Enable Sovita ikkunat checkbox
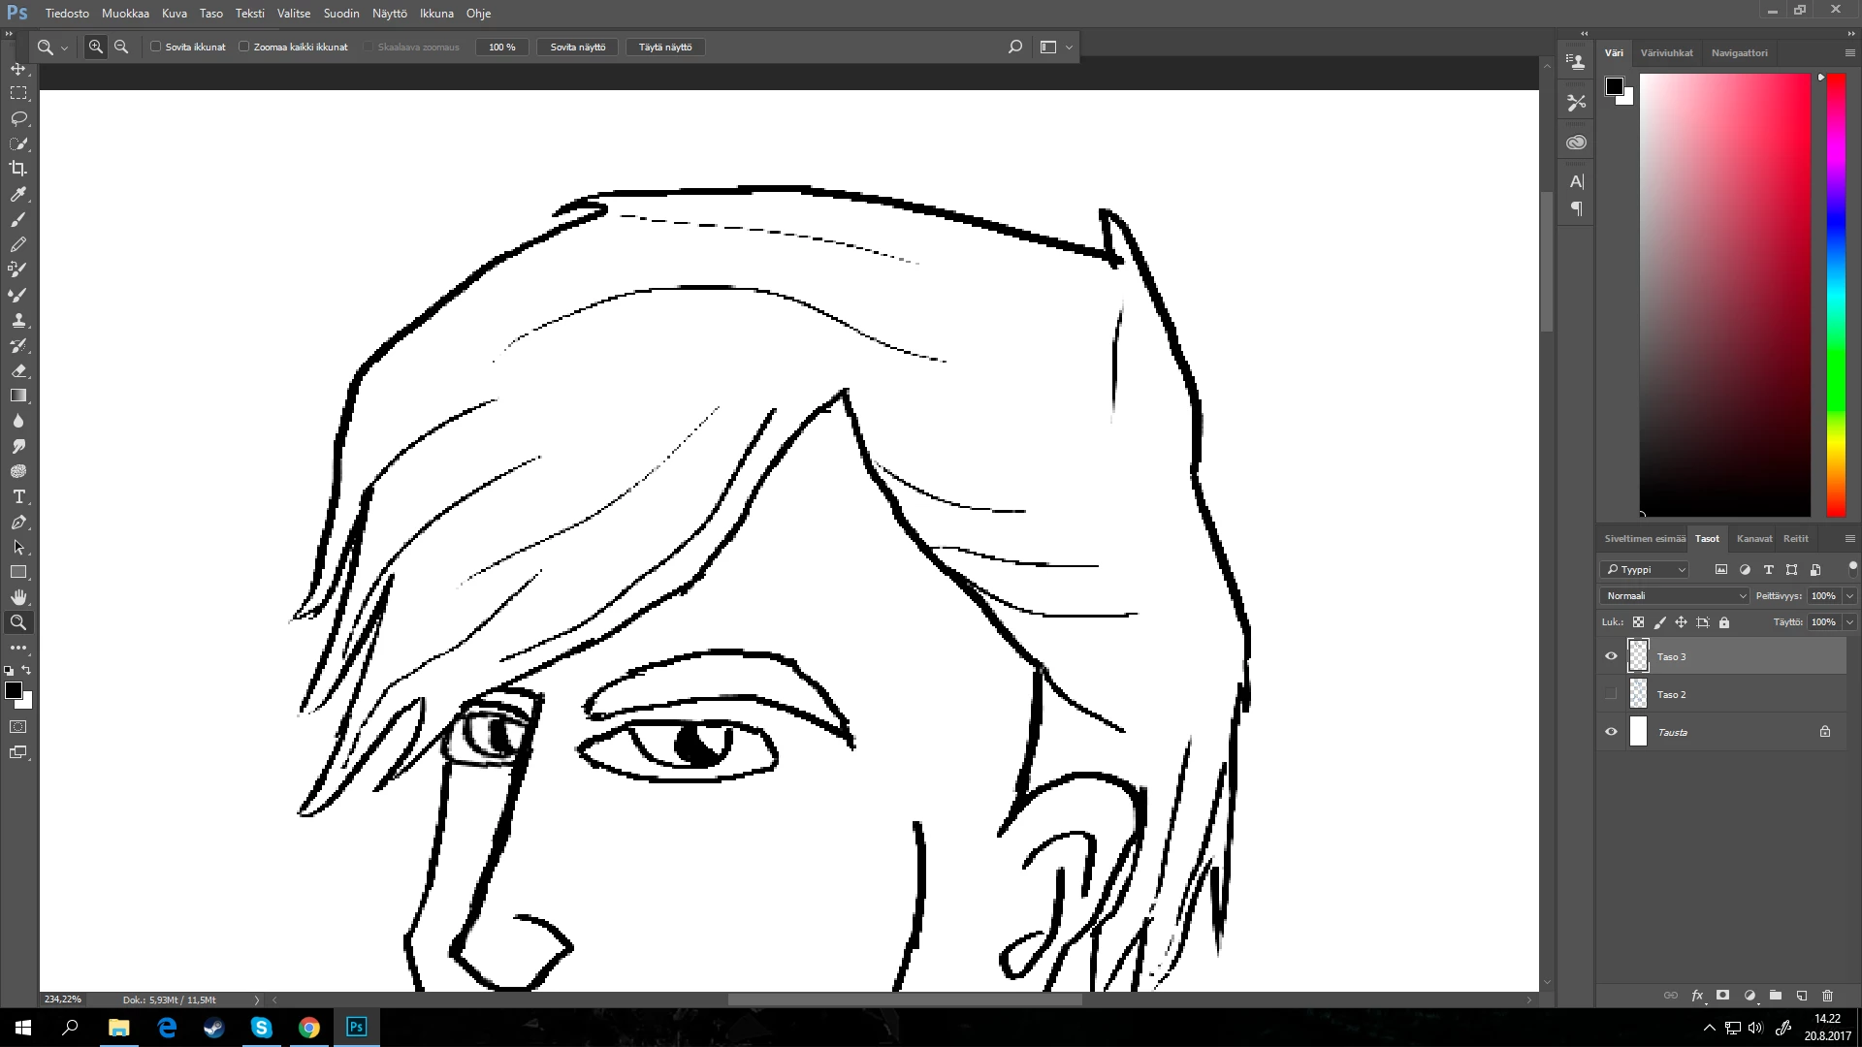The image size is (1862, 1047). [155, 47]
